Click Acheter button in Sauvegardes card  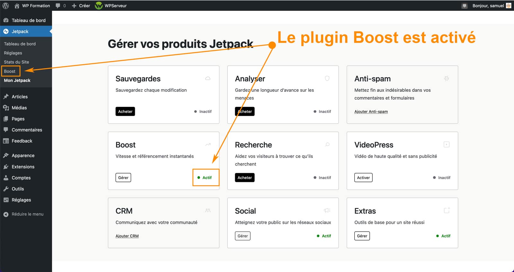(125, 112)
